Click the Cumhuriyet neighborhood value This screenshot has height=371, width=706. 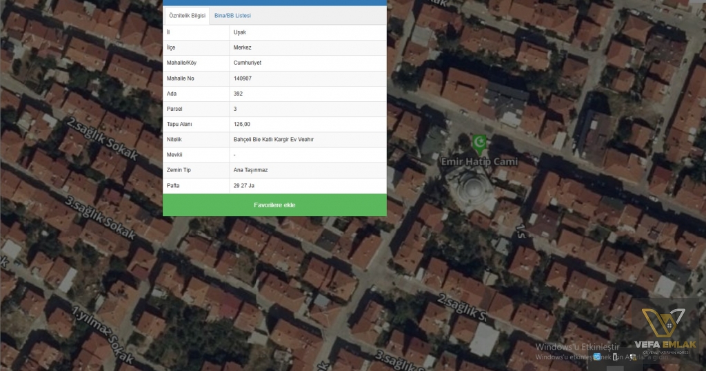(x=248, y=63)
